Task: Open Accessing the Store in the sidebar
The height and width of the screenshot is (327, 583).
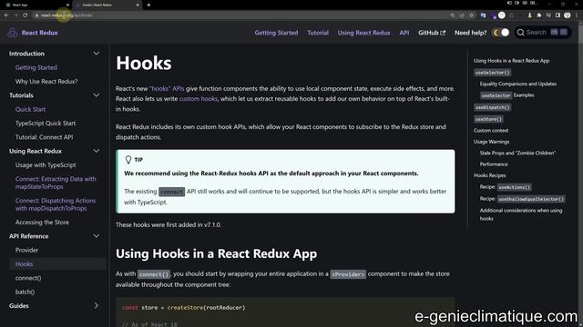Action: coord(42,222)
